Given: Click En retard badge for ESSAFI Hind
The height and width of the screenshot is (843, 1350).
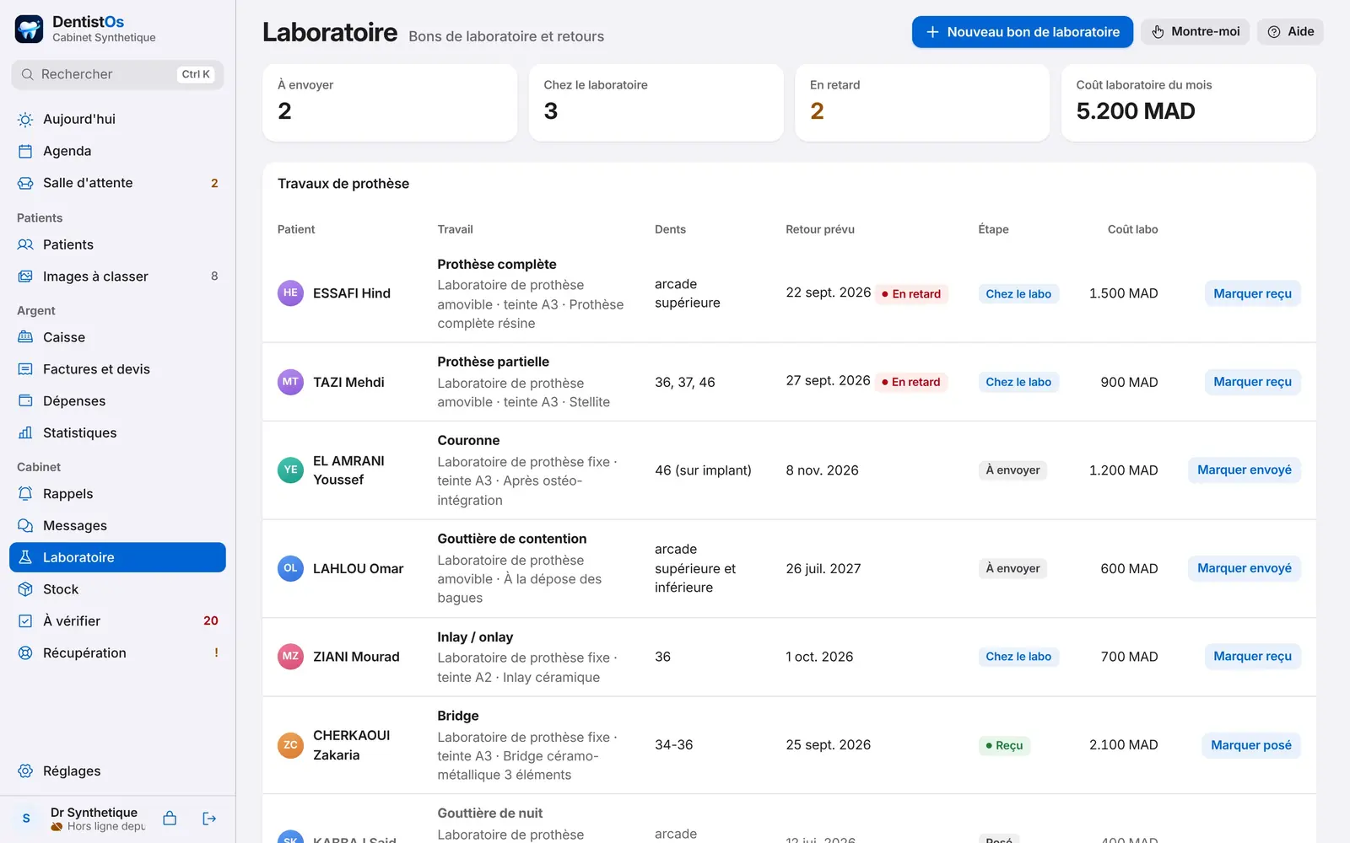Looking at the screenshot, I should click(x=911, y=294).
